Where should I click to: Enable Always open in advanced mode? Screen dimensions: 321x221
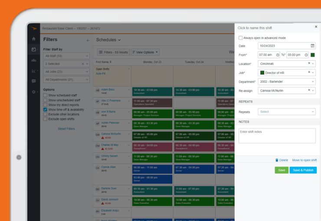241,38
